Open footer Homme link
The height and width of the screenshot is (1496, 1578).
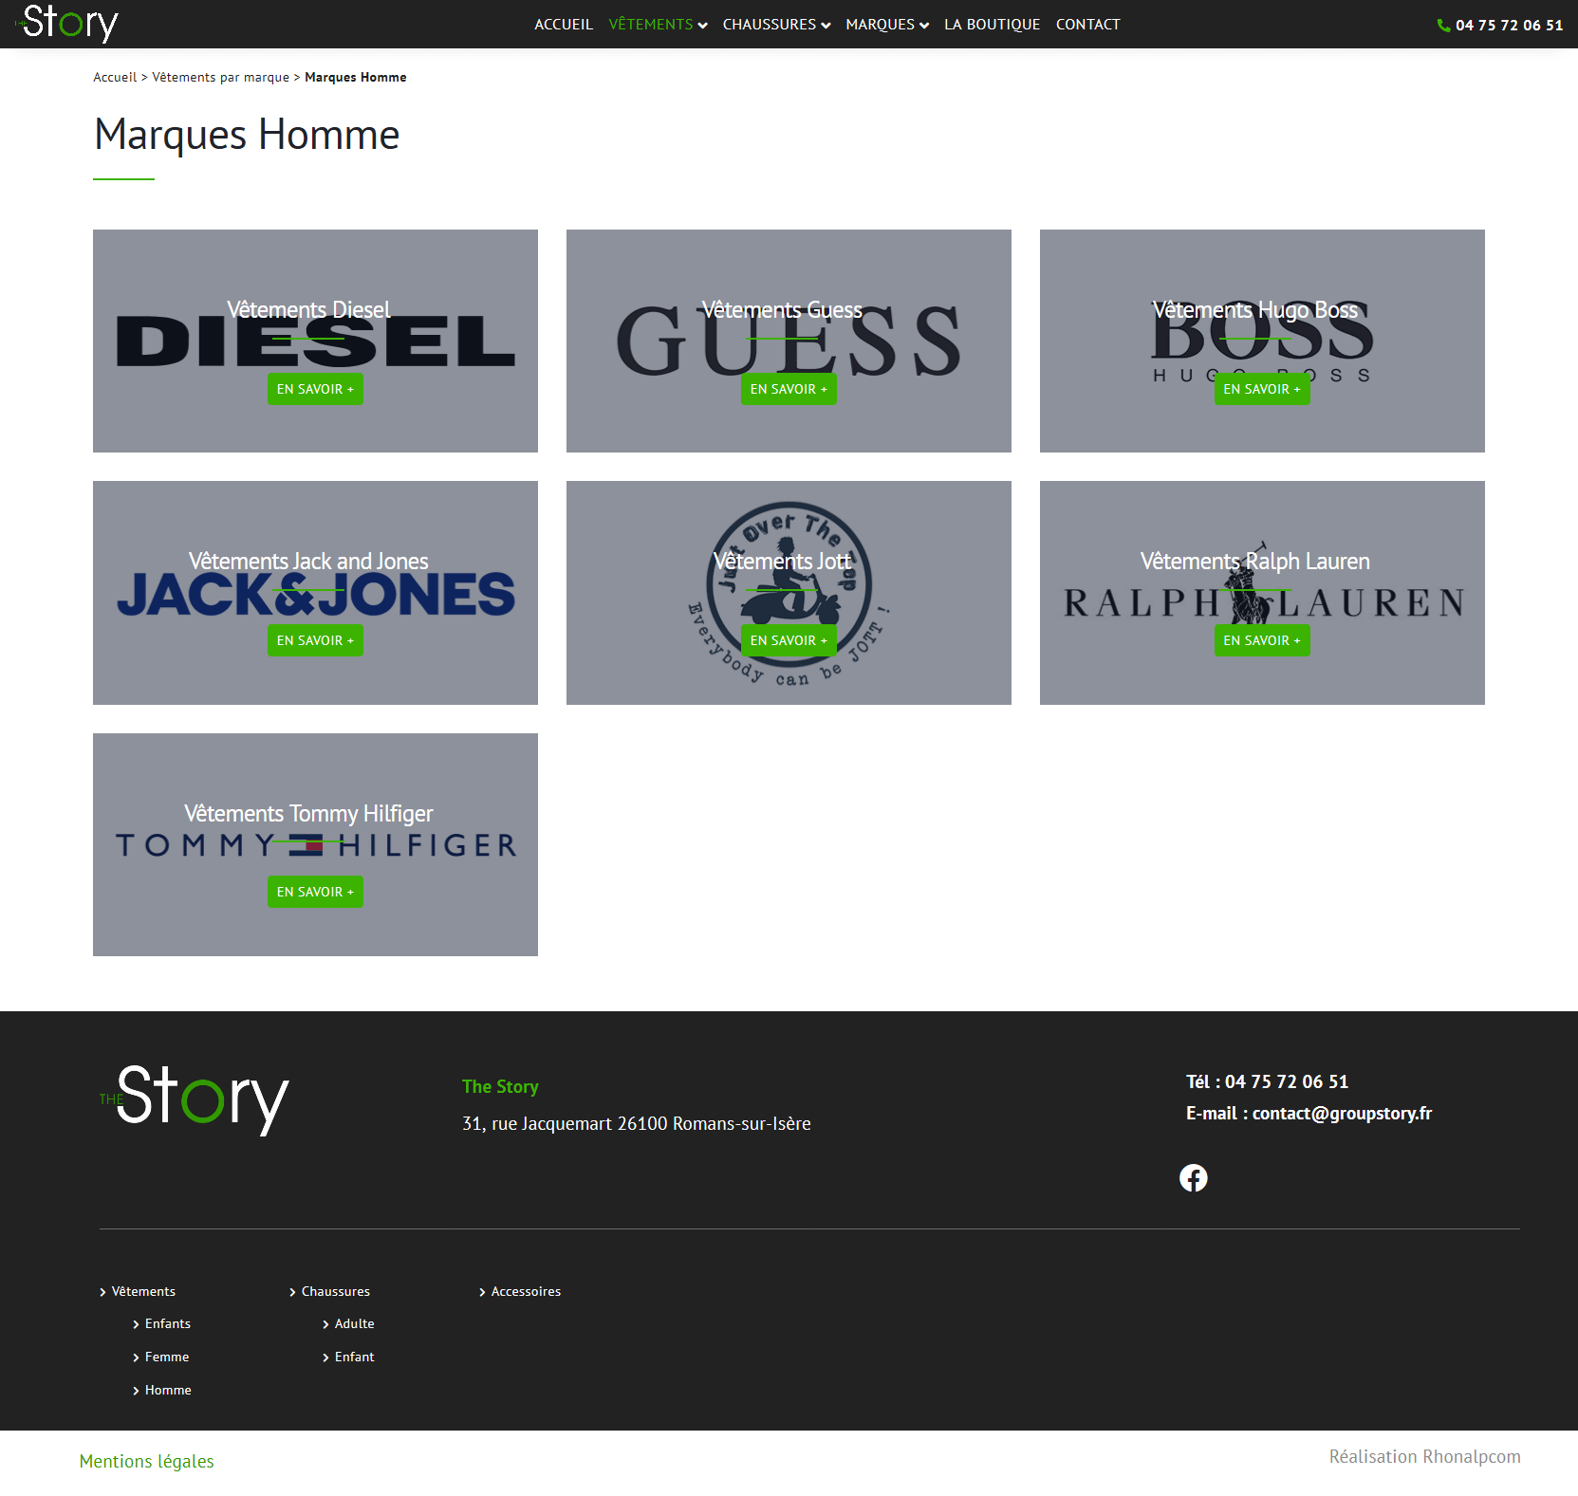click(x=168, y=1390)
